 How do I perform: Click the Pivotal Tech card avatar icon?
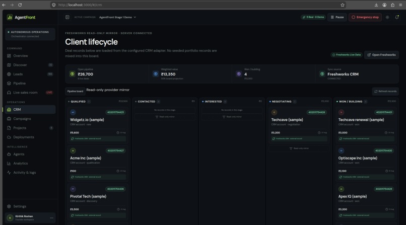(73, 189)
